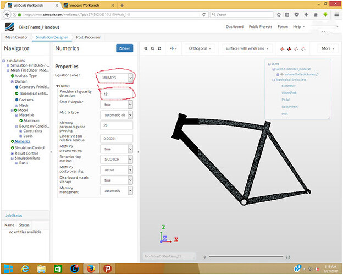Open the Windows Store taskbar icon
Screen dimensions: 343x275
58,268
